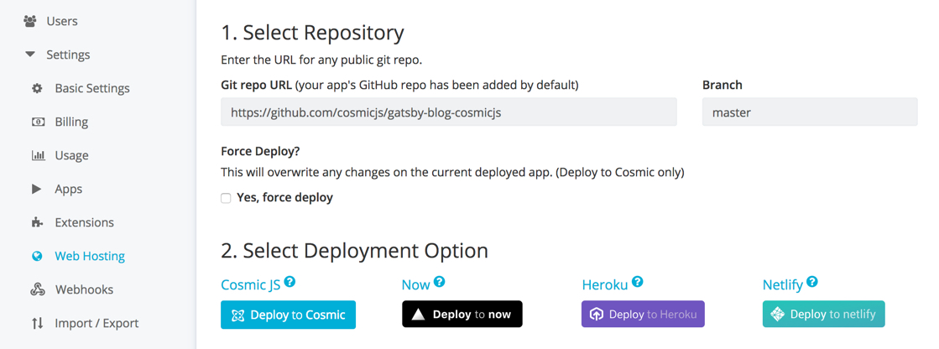Collapse the Settings section arrow

tap(30, 55)
